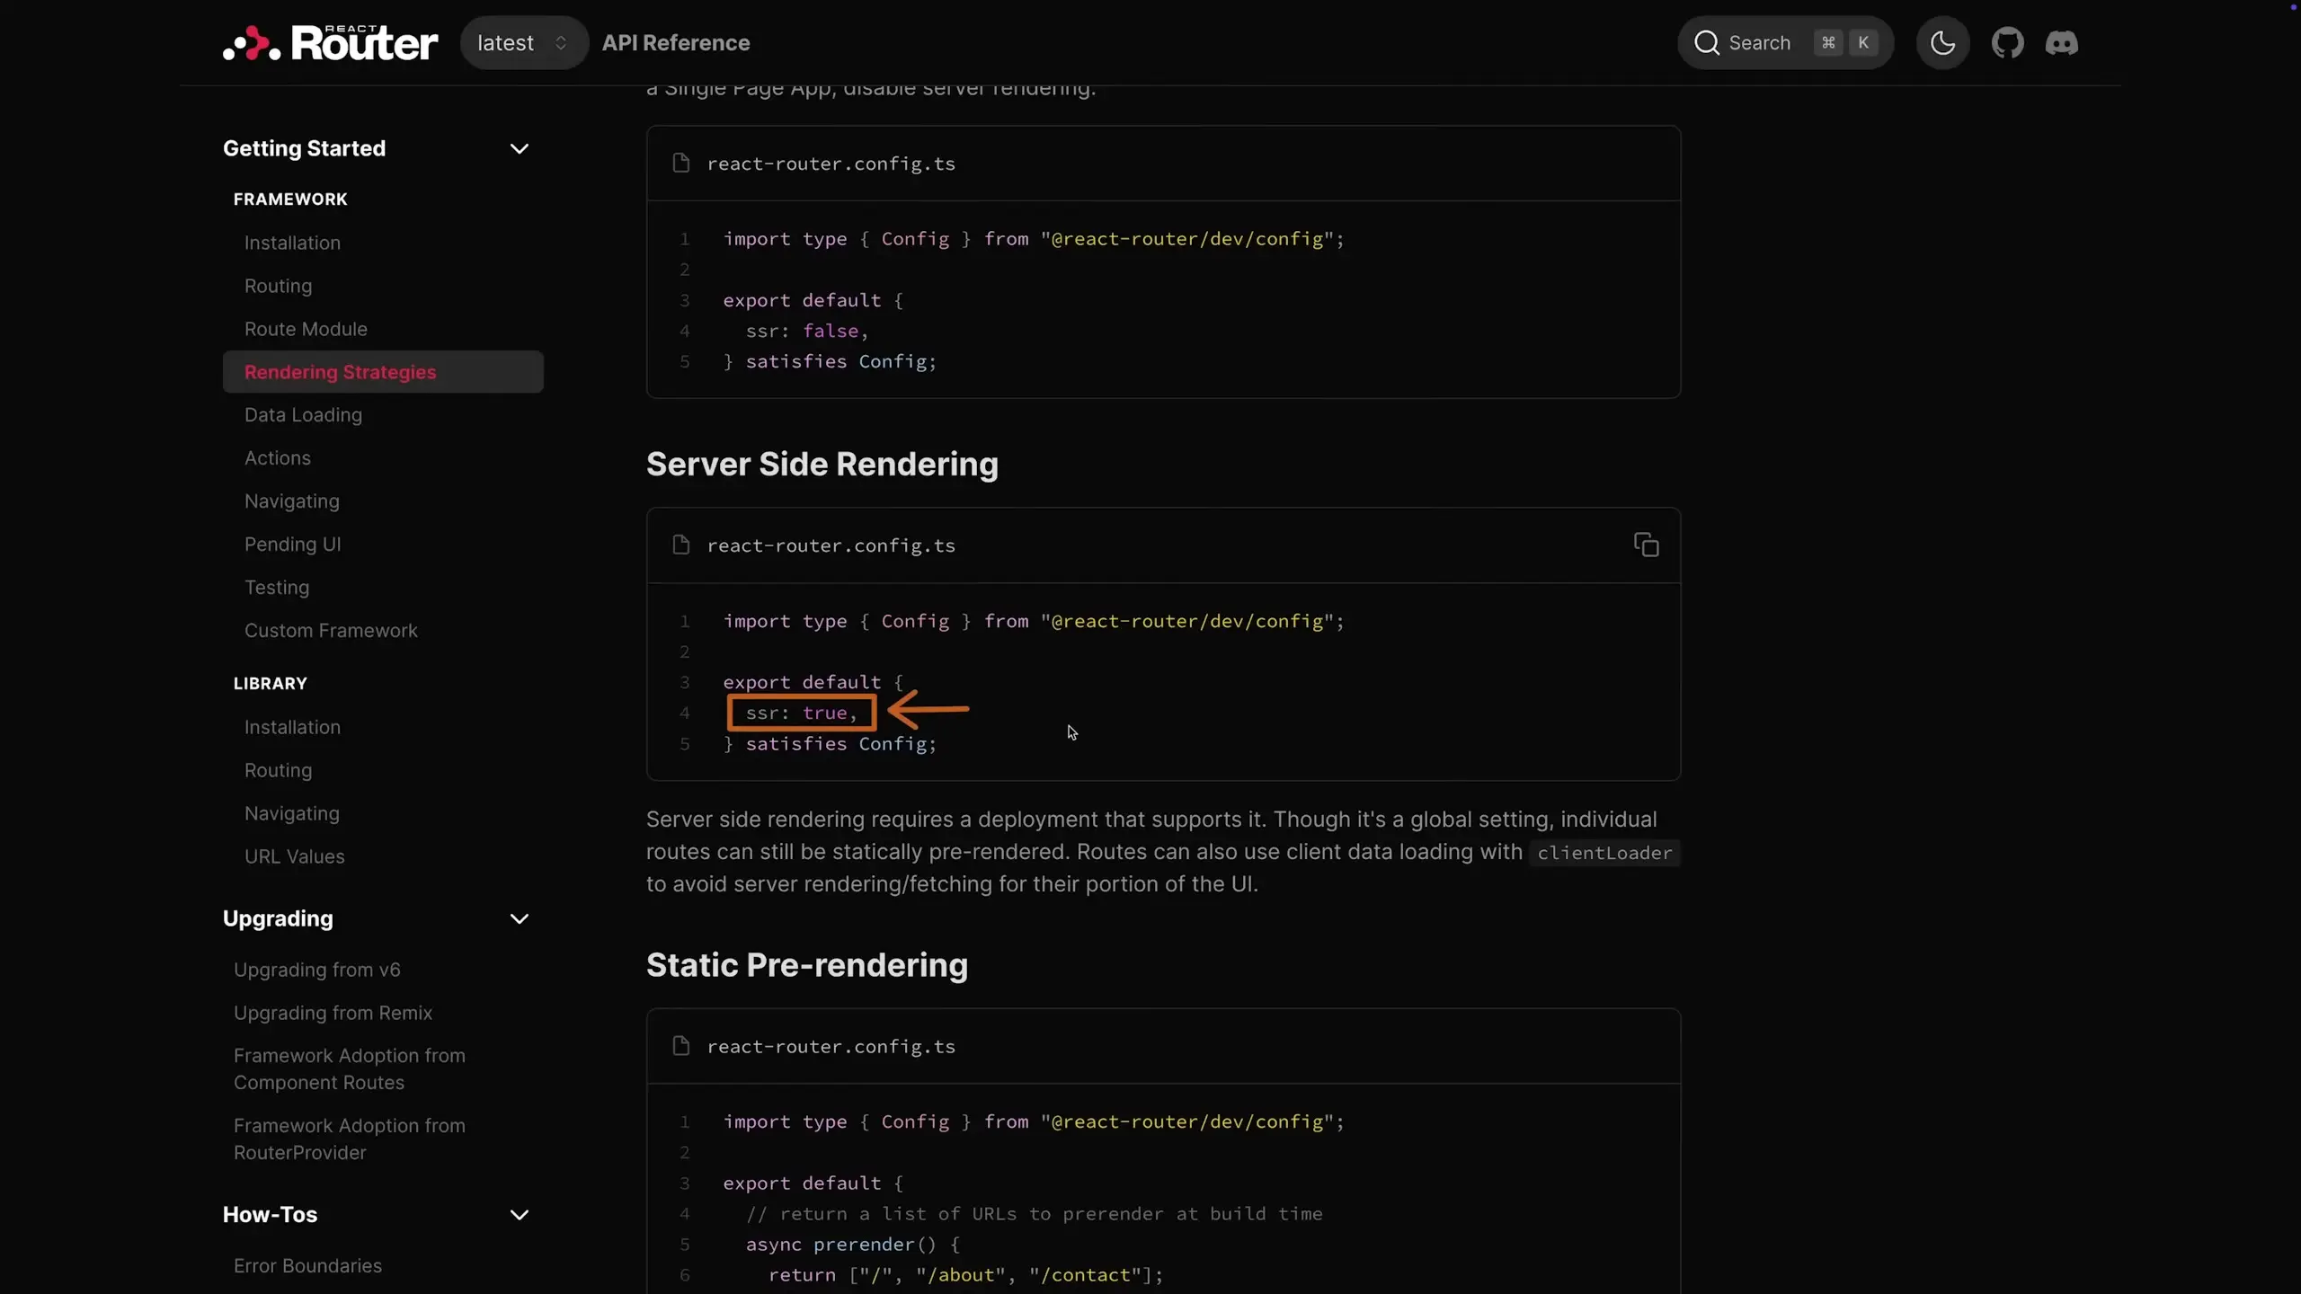Click the Server Side Rendering heading
Image resolution: width=2301 pixels, height=1294 pixels.
pos(822,465)
